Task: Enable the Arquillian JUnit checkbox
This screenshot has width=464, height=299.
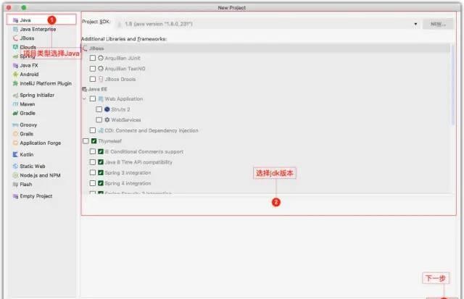Action: [x=93, y=58]
